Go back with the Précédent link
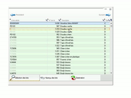 click(x=20, y=15)
